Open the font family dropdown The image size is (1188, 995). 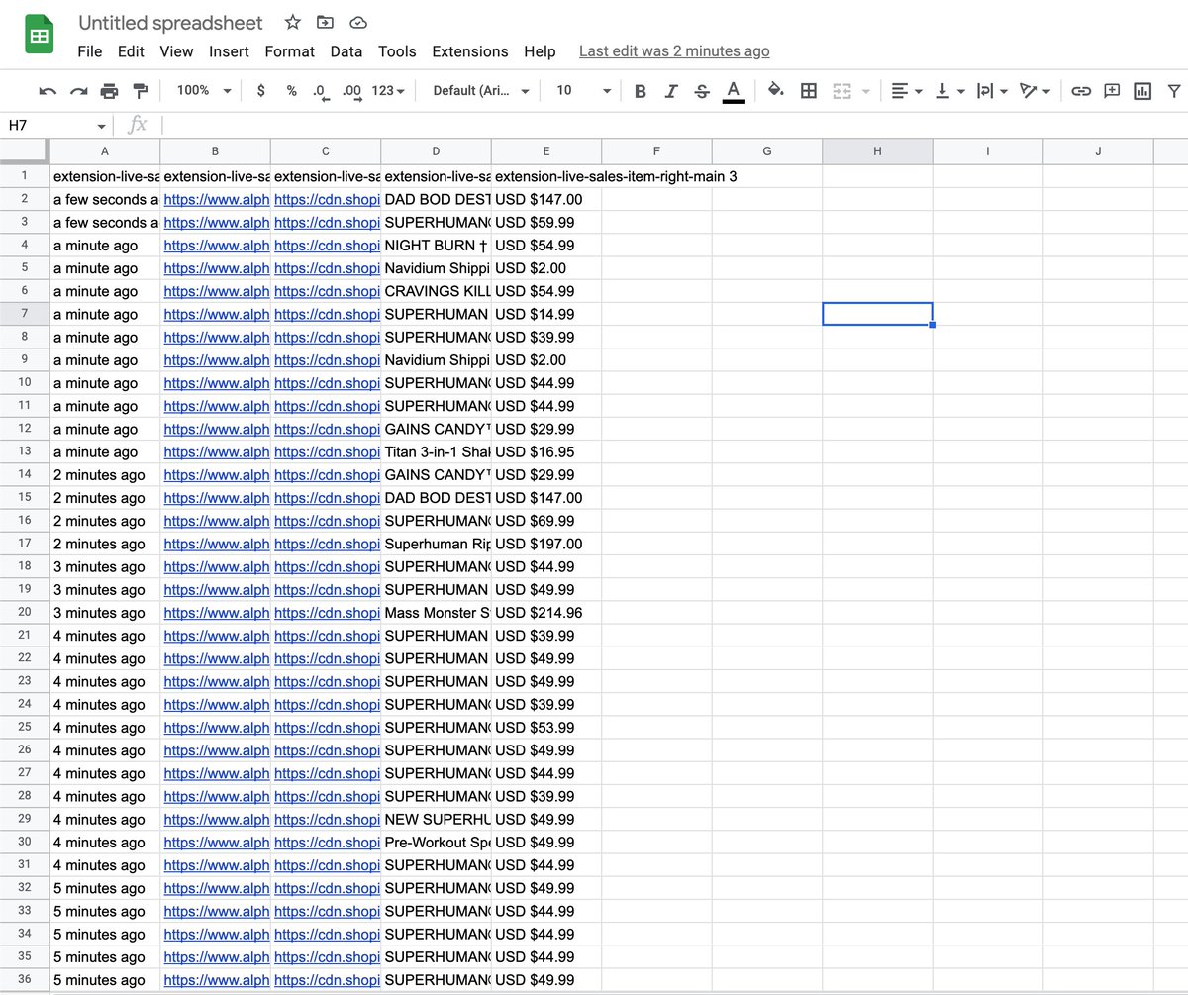coord(481,91)
